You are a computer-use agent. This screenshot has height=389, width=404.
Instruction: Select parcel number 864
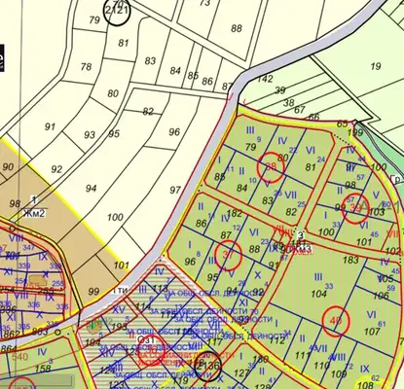pyautogui.click(x=8, y=349)
